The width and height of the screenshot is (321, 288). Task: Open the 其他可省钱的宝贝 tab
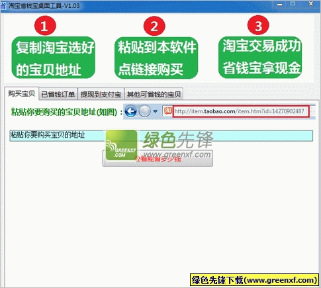coord(154,94)
